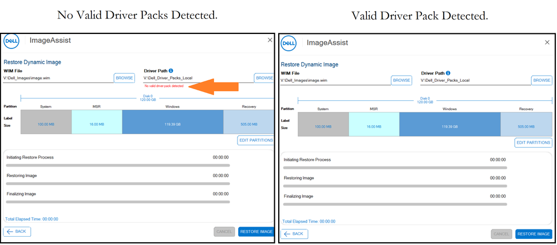Select System 100.00 MB partition in left window

(46, 122)
